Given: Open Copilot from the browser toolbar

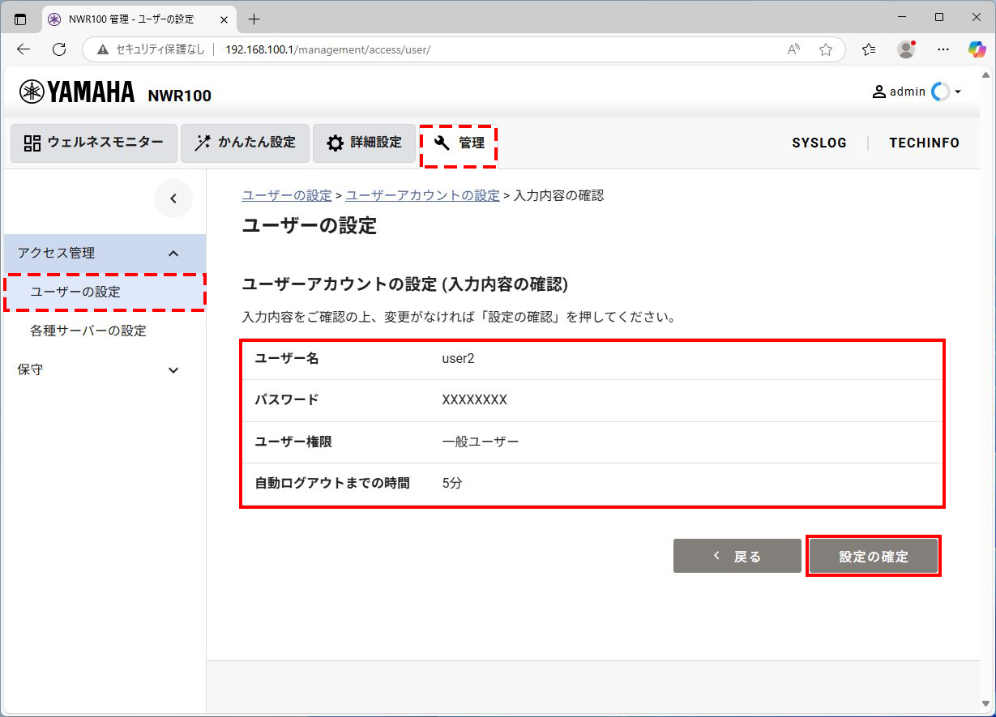Looking at the screenshot, I should 977,49.
